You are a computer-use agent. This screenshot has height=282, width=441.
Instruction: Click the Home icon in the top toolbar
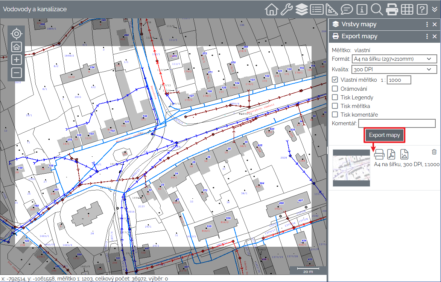(x=271, y=9)
